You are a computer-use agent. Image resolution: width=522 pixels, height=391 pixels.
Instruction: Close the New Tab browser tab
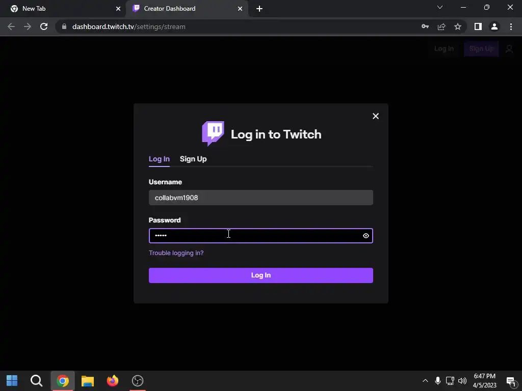[x=118, y=9]
